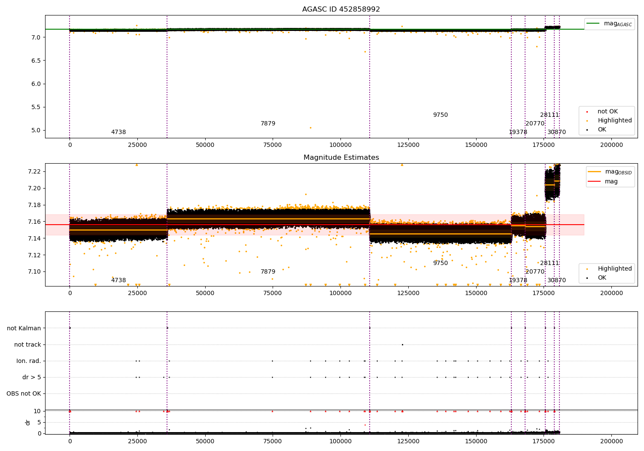
Task: Click obsid label '28111' in the AGASC ID plot
Action: tap(550, 115)
